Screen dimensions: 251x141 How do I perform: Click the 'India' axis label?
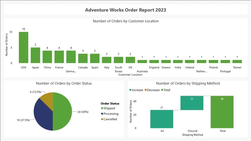pyautogui.click(x=178, y=67)
